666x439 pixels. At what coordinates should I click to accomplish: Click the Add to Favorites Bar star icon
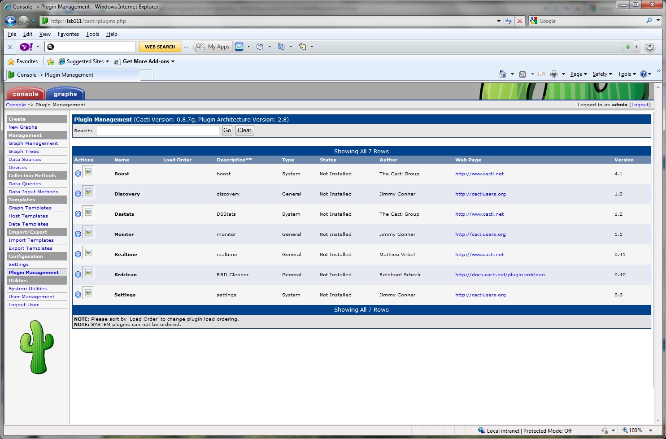pos(51,61)
